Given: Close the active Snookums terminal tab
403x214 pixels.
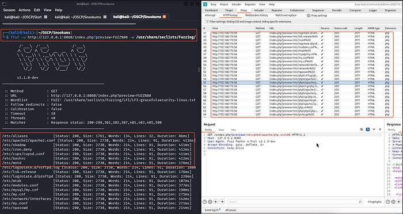Looking at the screenshot, I should (164, 17).
